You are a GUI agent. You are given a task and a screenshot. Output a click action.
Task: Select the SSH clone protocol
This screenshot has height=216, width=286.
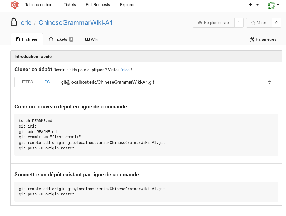click(48, 82)
